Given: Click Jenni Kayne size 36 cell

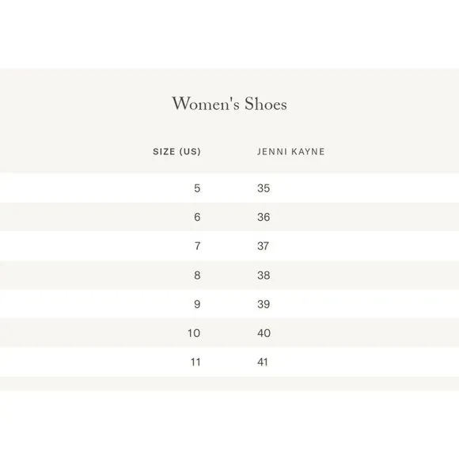Looking at the screenshot, I should [264, 217].
